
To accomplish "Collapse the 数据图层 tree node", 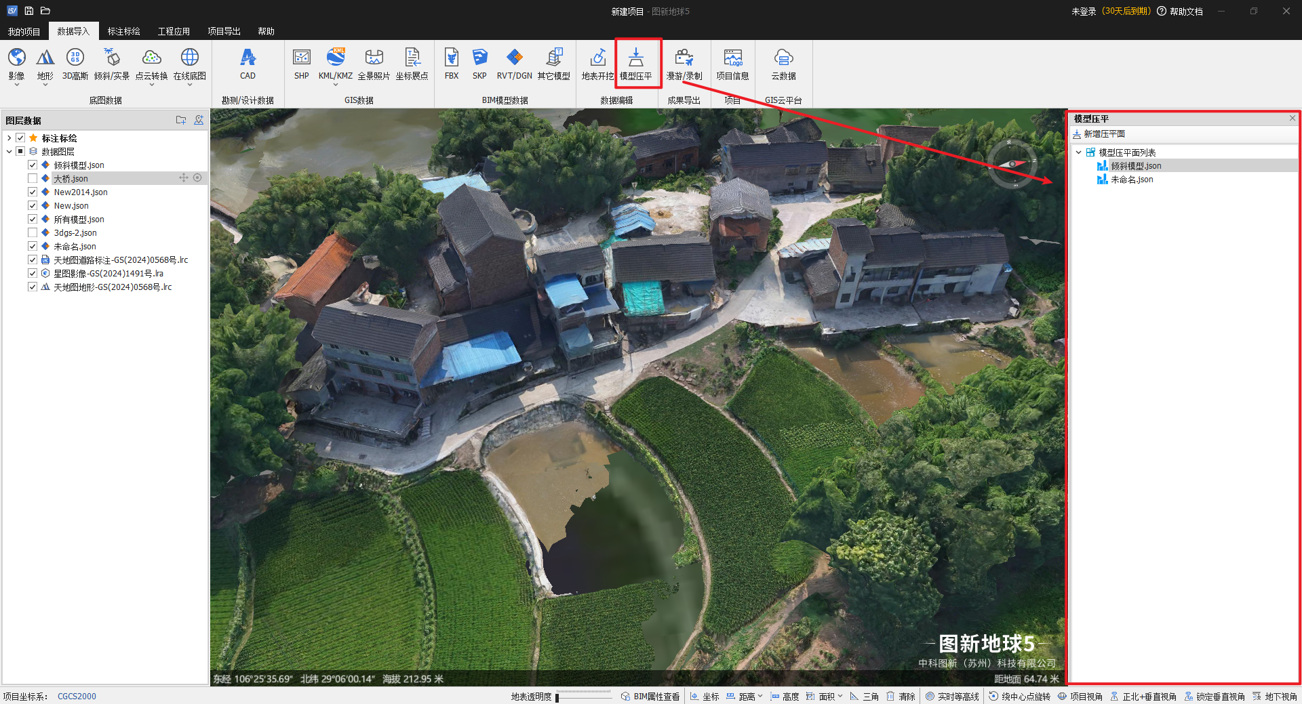I will click(x=9, y=152).
